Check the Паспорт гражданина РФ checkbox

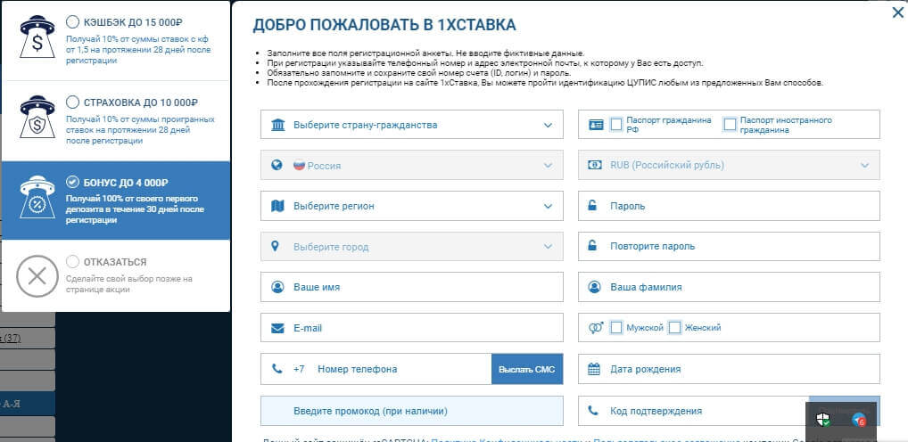point(616,125)
